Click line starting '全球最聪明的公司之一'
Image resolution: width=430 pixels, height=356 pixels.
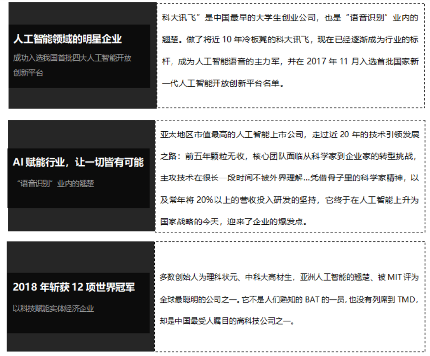[x=289, y=299]
